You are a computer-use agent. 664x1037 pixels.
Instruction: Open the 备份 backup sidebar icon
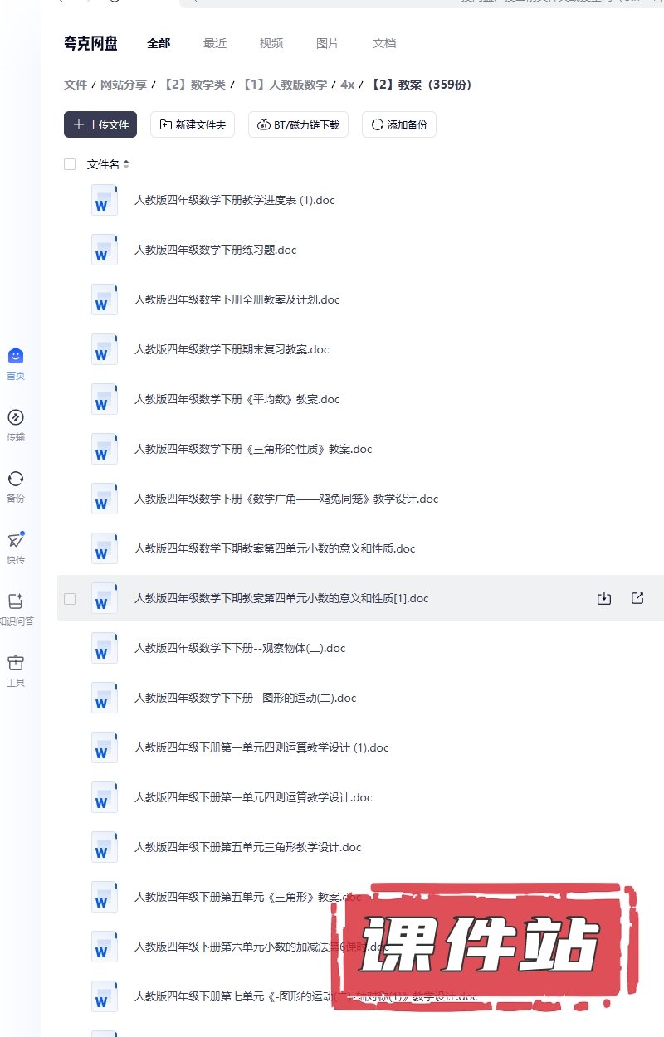(x=16, y=479)
